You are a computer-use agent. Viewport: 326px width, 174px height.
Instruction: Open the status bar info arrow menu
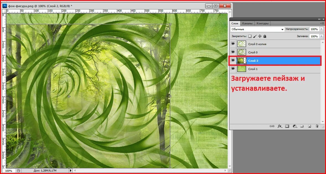pyautogui.click(x=71, y=170)
